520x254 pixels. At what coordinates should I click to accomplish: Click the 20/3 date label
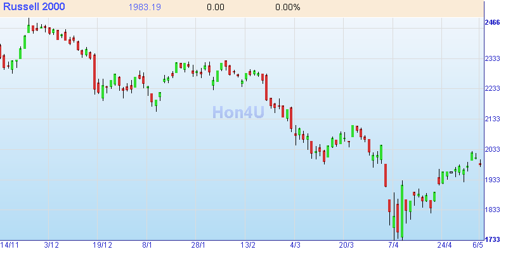[x=346, y=245]
